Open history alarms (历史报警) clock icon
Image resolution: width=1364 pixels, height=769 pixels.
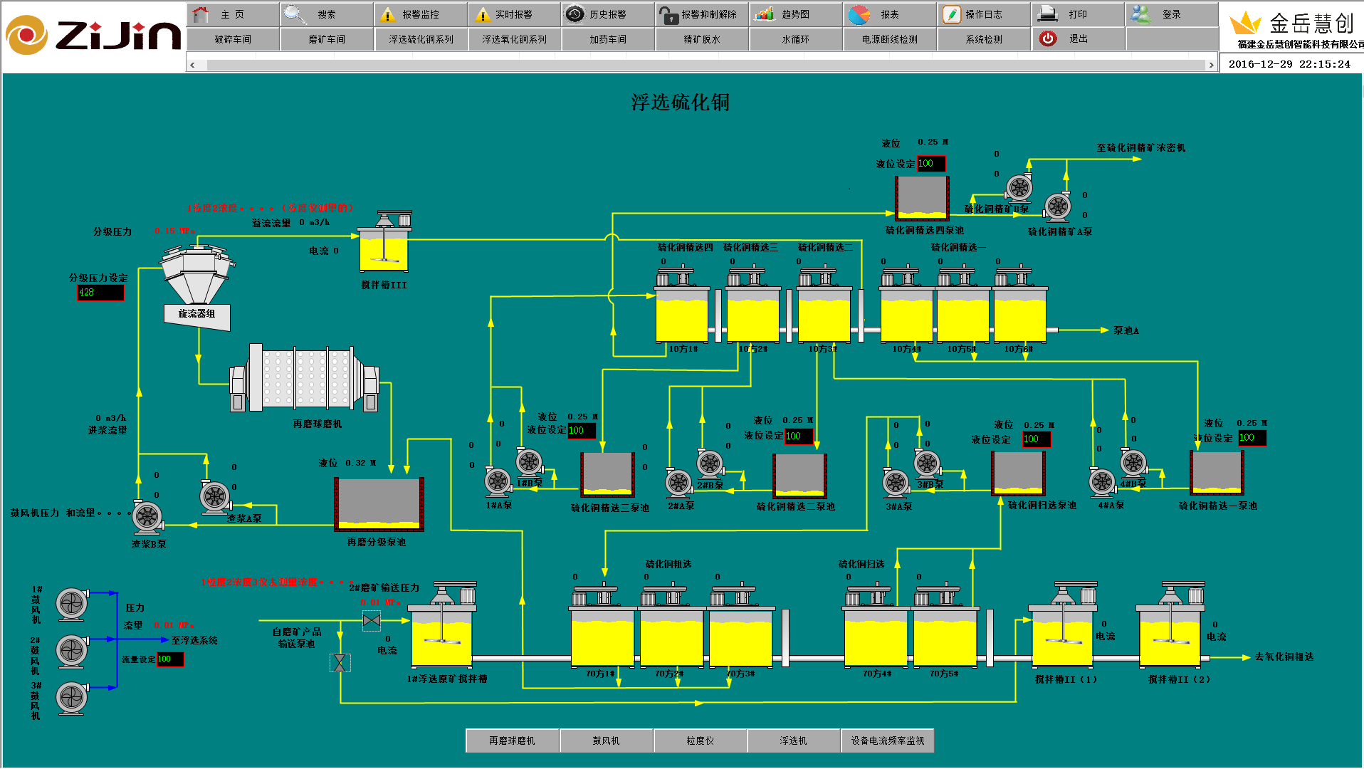click(575, 14)
